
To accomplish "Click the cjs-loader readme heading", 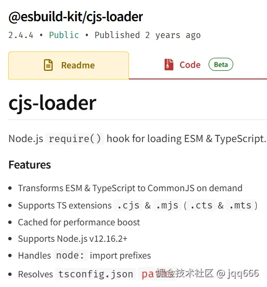I will pyautogui.click(x=52, y=103).
